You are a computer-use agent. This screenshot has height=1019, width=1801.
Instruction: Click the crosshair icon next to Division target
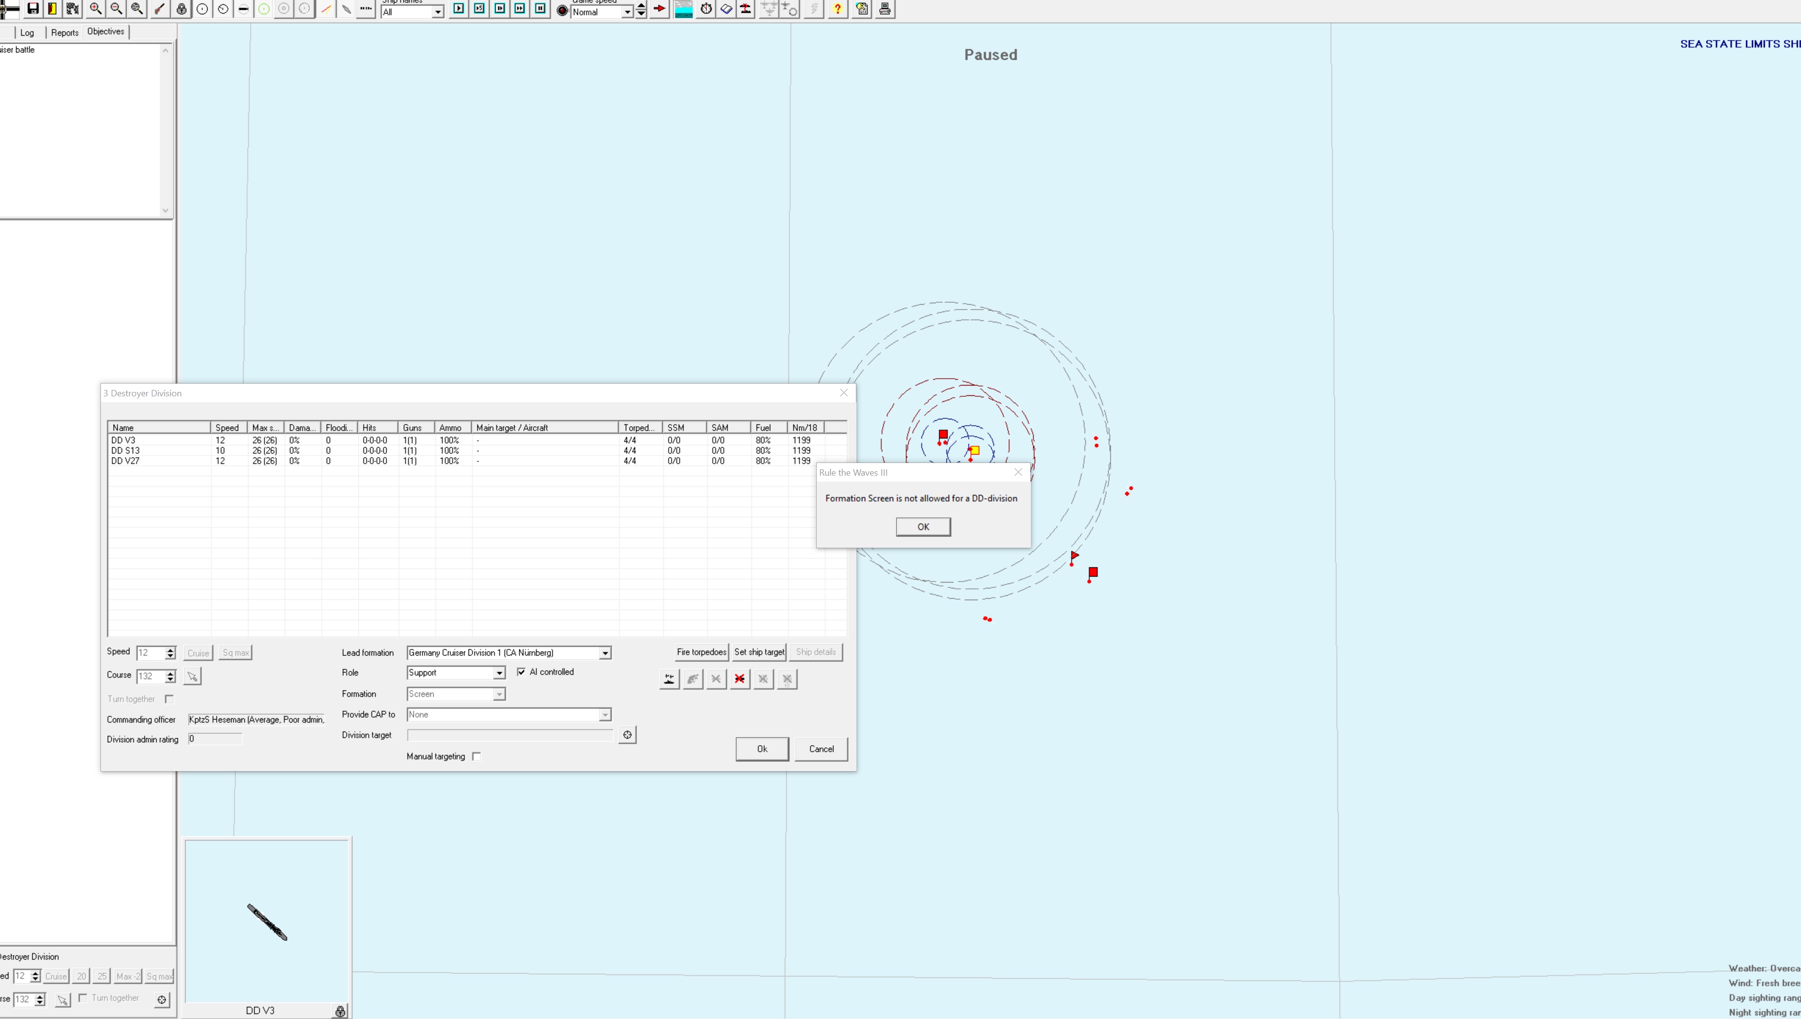628,735
